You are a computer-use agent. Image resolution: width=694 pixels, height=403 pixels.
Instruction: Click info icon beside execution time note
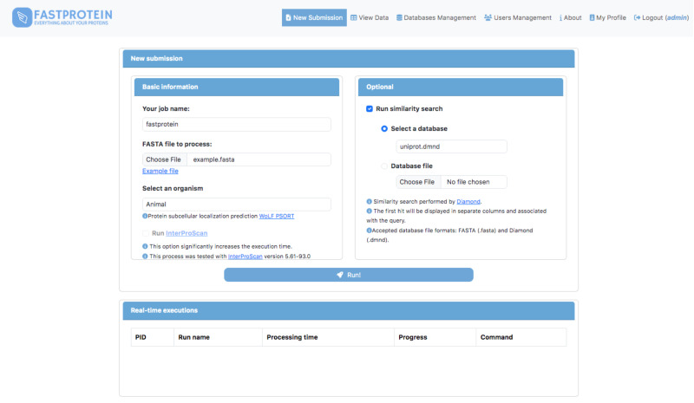click(x=145, y=246)
